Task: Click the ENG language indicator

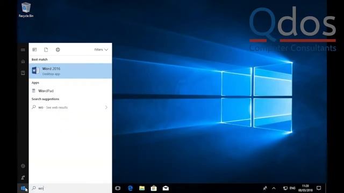Action: tap(292, 188)
